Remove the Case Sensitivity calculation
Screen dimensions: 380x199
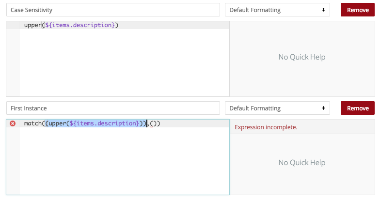point(358,10)
